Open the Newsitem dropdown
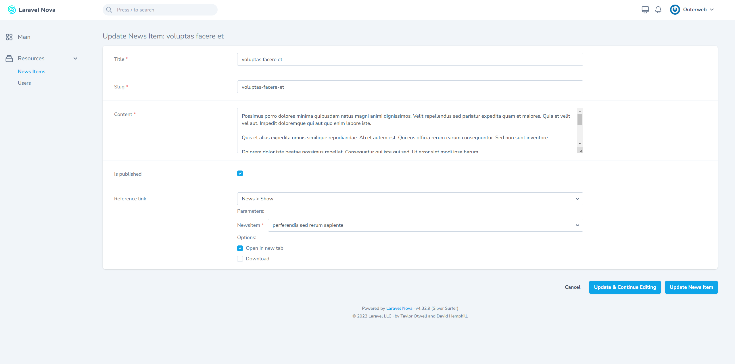Image resolution: width=735 pixels, height=364 pixels. coord(425,225)
